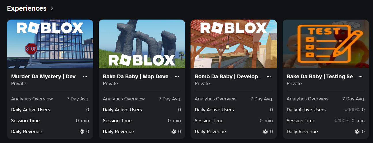
Task: Open the Bake Da Baby Testing title
Action: pyautogui.click(x=321, y=77)
